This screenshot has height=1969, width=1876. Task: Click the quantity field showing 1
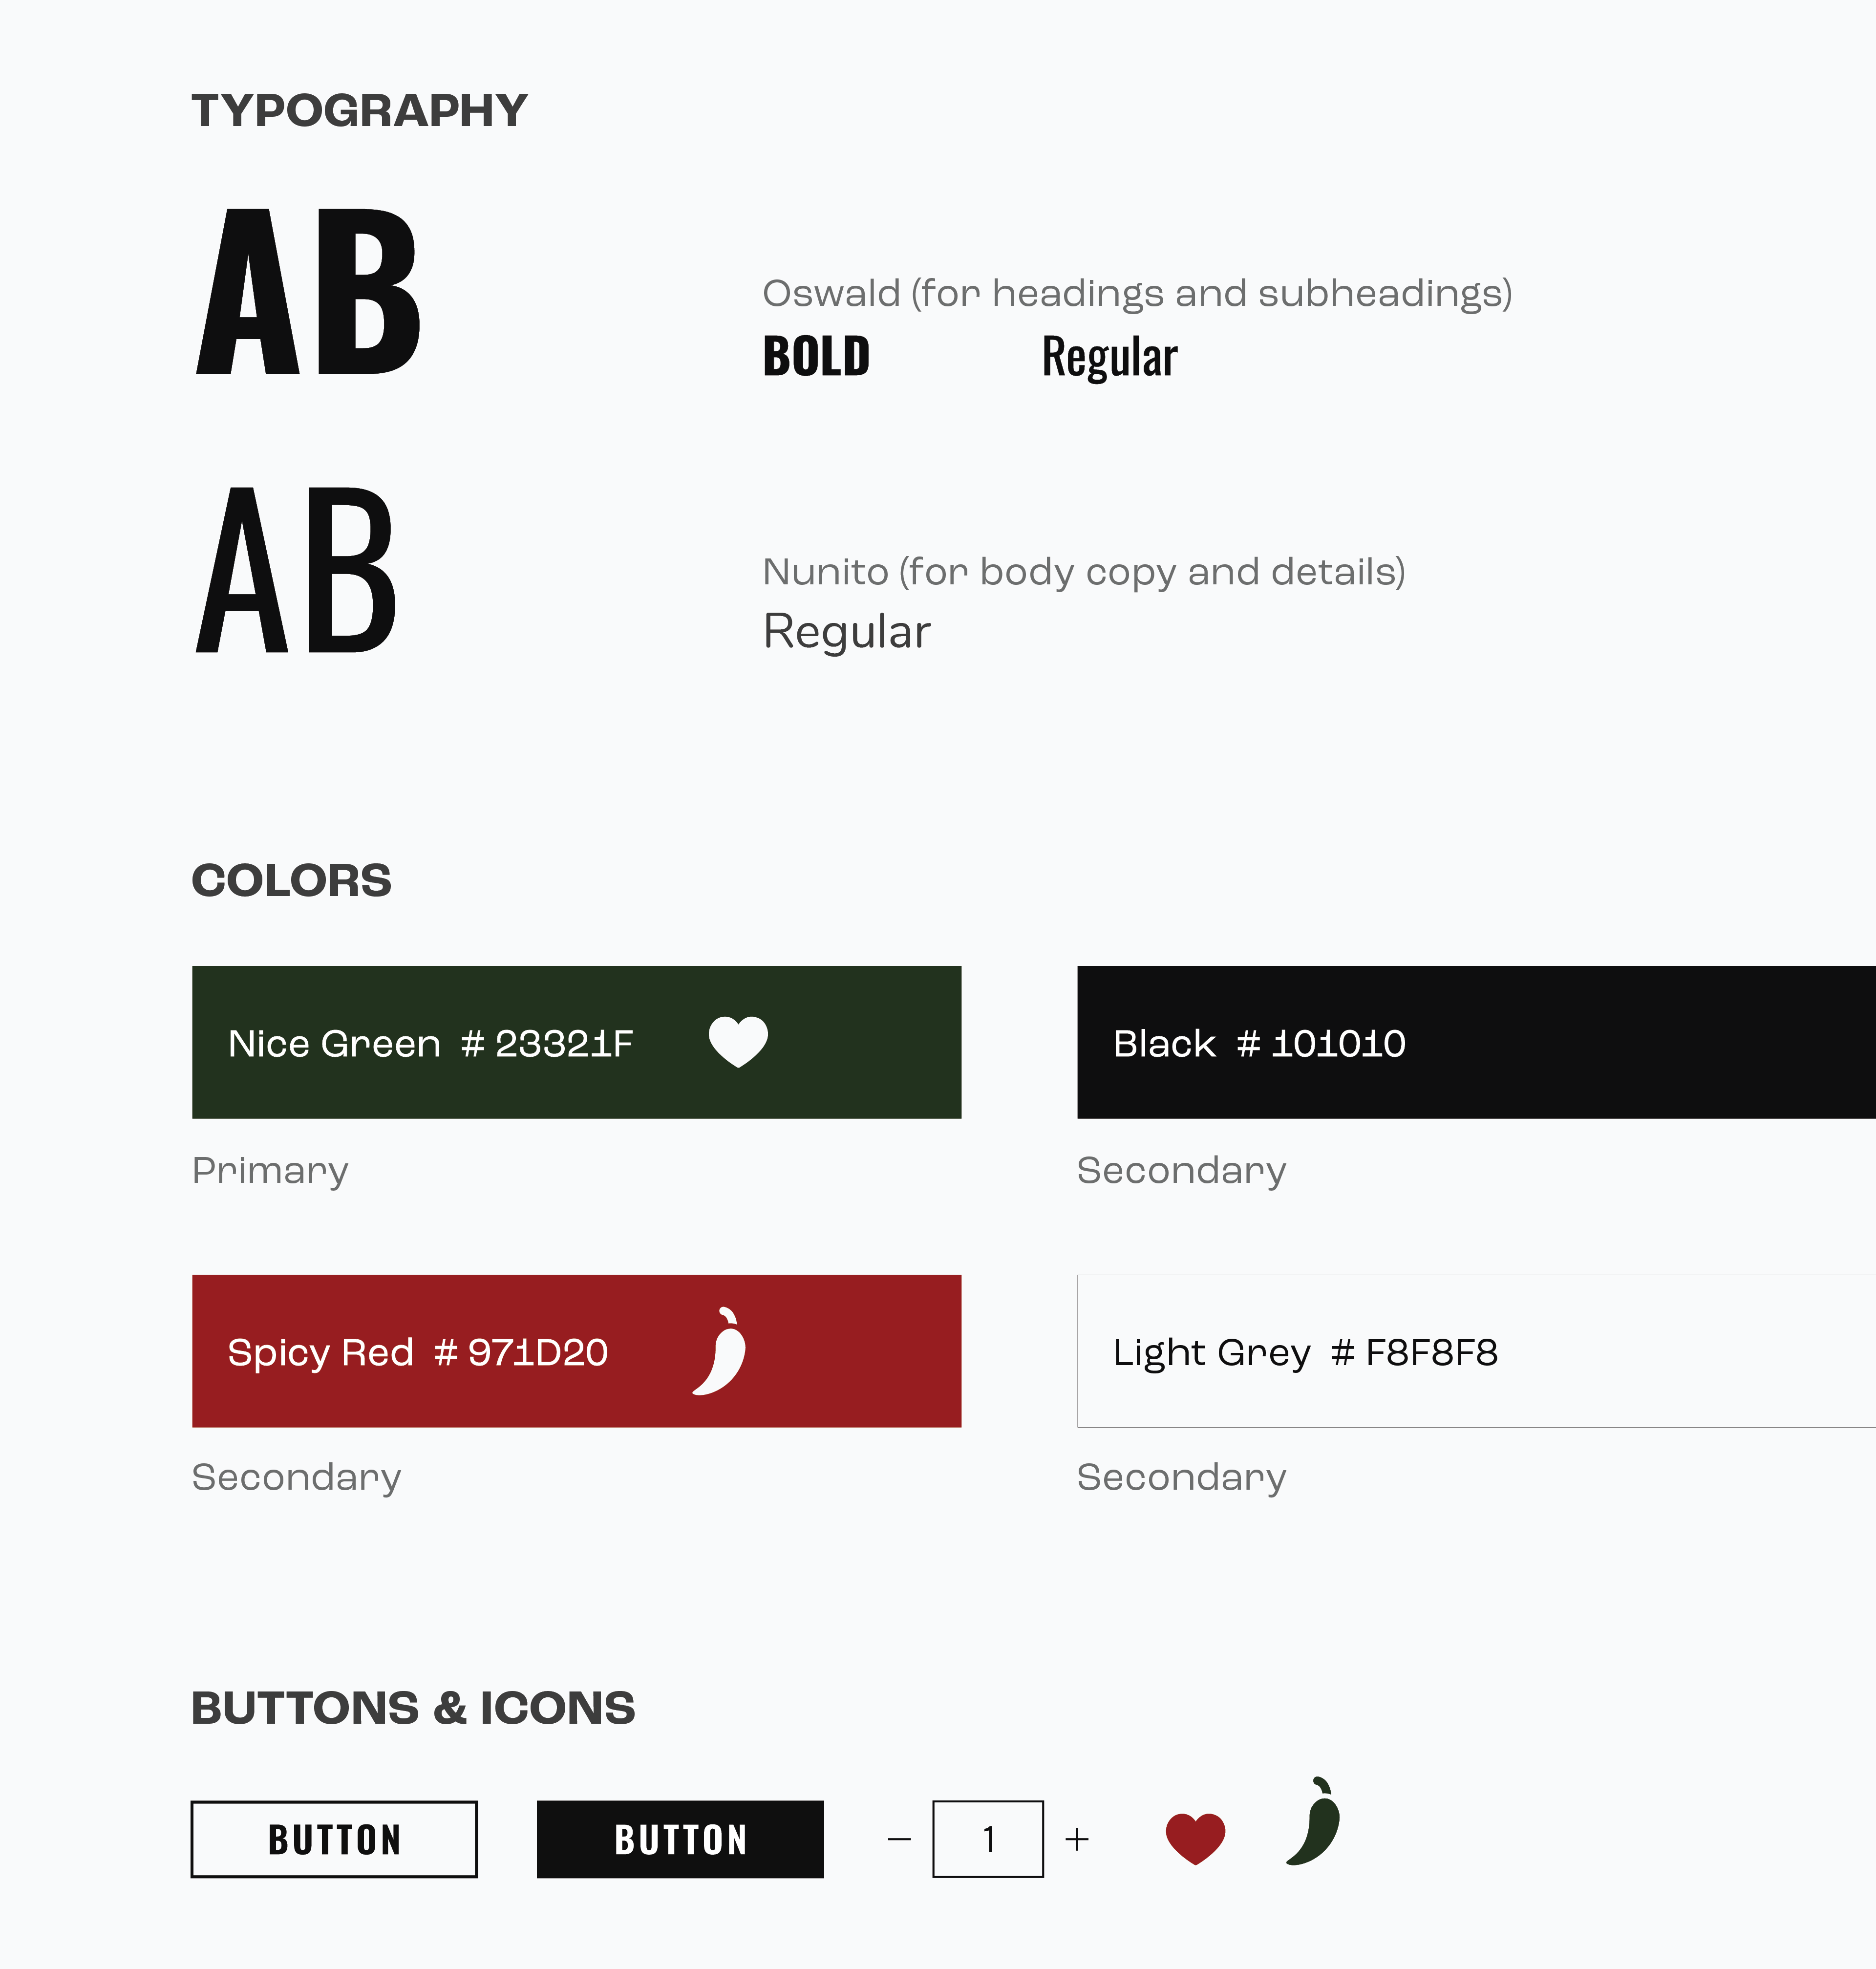[x=988, y=1839]
